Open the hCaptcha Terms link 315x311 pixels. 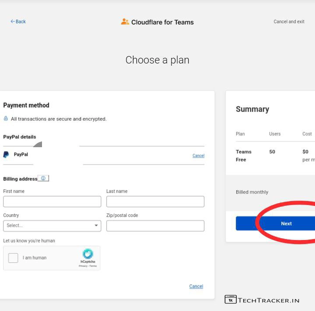pyautogui.click(x=93, y=266)
